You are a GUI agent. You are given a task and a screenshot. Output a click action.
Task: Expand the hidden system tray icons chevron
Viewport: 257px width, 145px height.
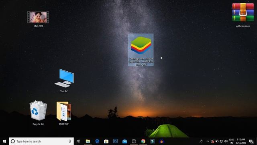[208, 141]
